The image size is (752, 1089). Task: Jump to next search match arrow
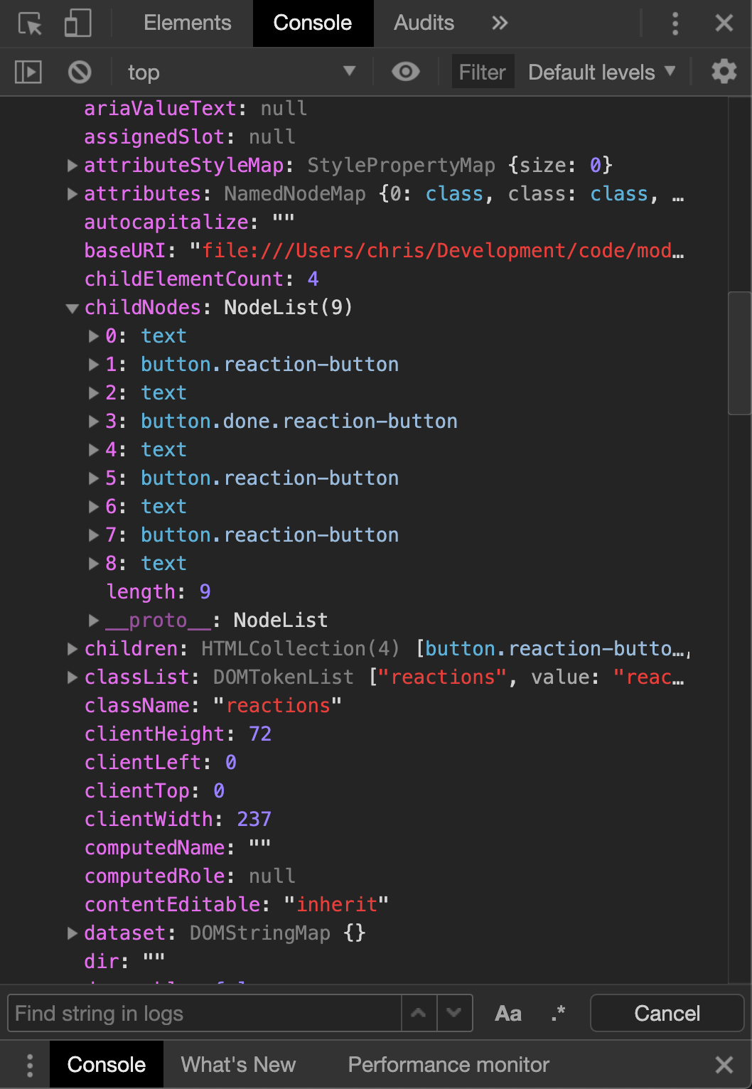454,1013
